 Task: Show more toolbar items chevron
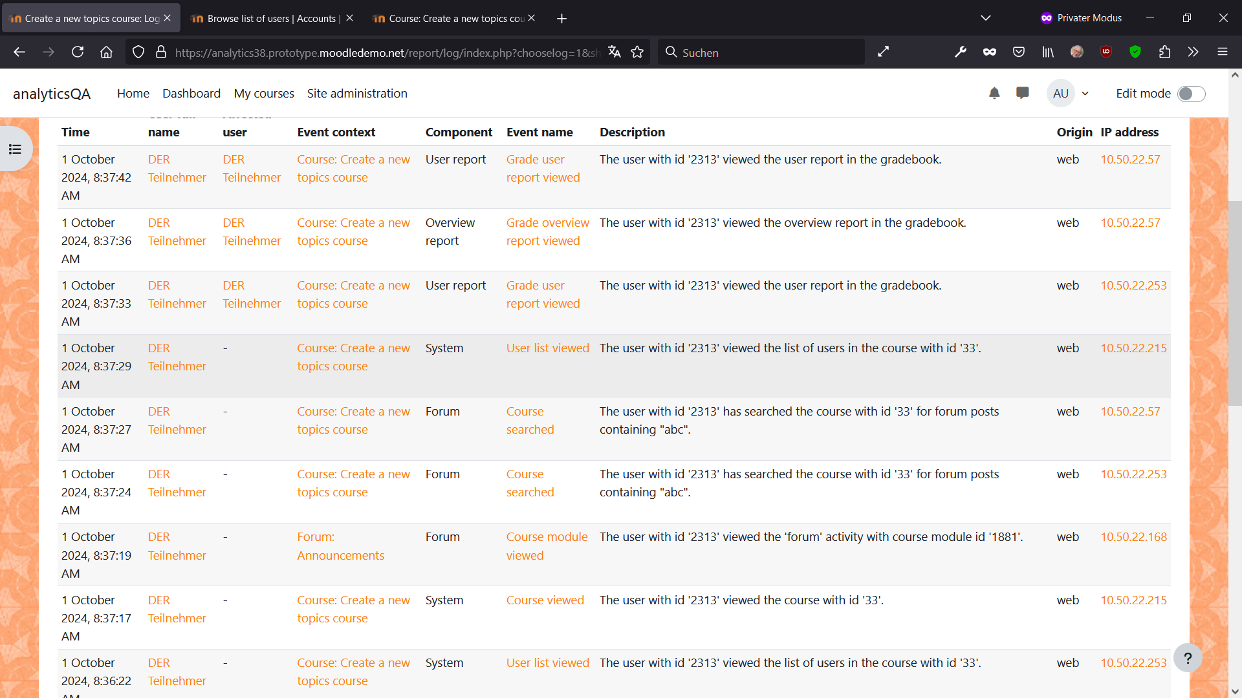point(1193,52)
